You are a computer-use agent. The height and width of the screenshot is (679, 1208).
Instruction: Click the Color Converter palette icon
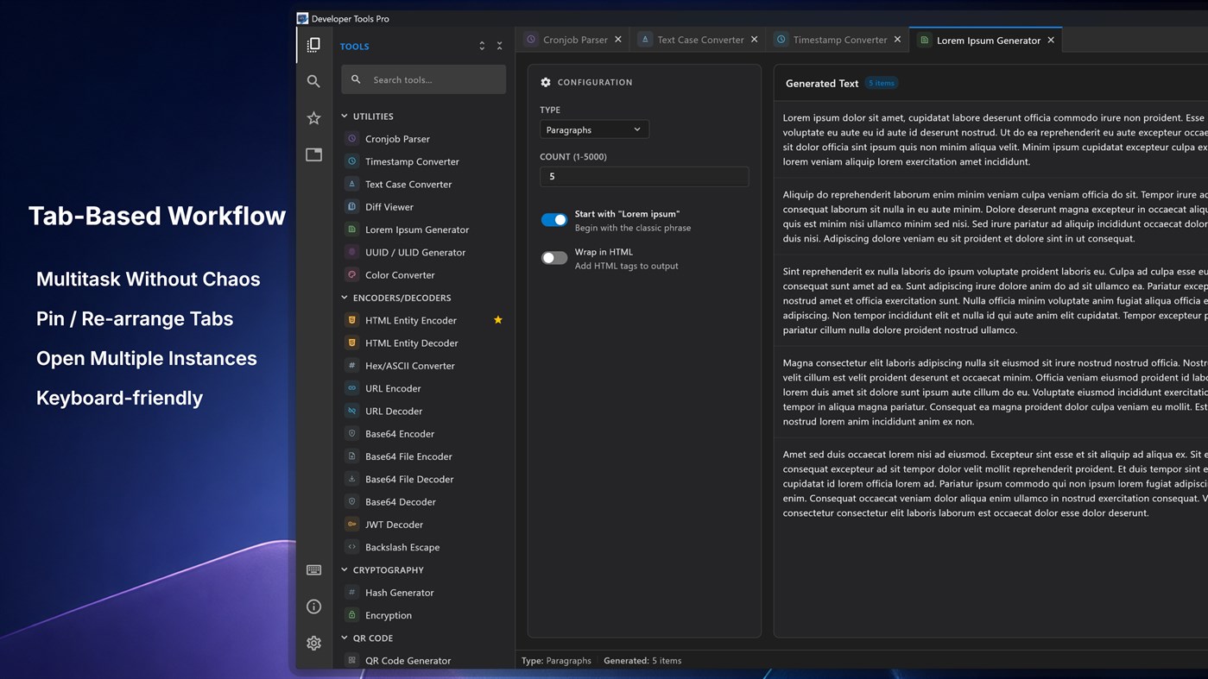tap(351, 274)
